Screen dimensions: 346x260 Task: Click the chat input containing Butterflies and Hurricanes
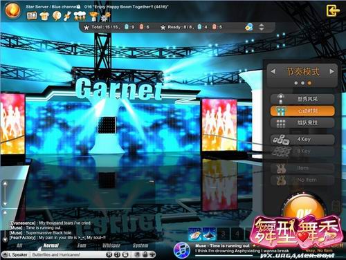[68, 254]
